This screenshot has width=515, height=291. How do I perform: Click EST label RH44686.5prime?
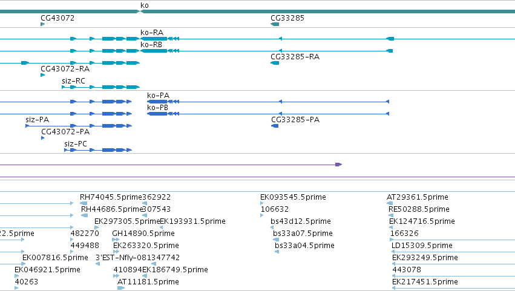[113, 209]
